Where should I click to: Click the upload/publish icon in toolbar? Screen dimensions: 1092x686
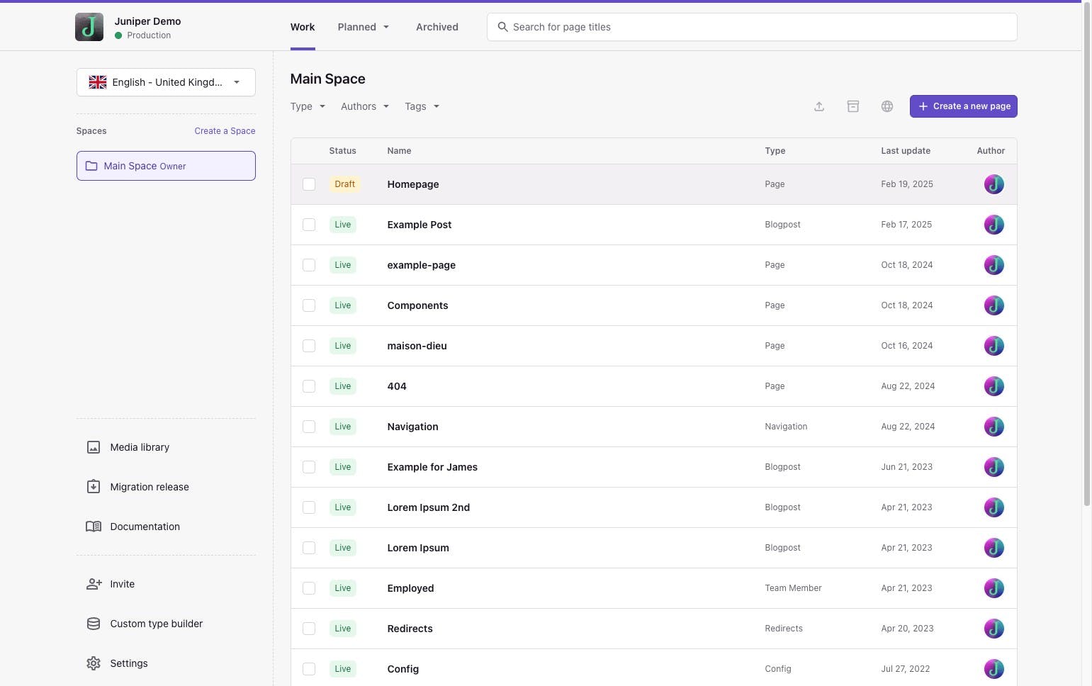tap(818, 106)
